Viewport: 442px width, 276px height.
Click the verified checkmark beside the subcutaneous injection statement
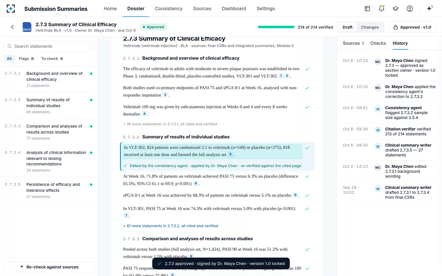[307, 107]
